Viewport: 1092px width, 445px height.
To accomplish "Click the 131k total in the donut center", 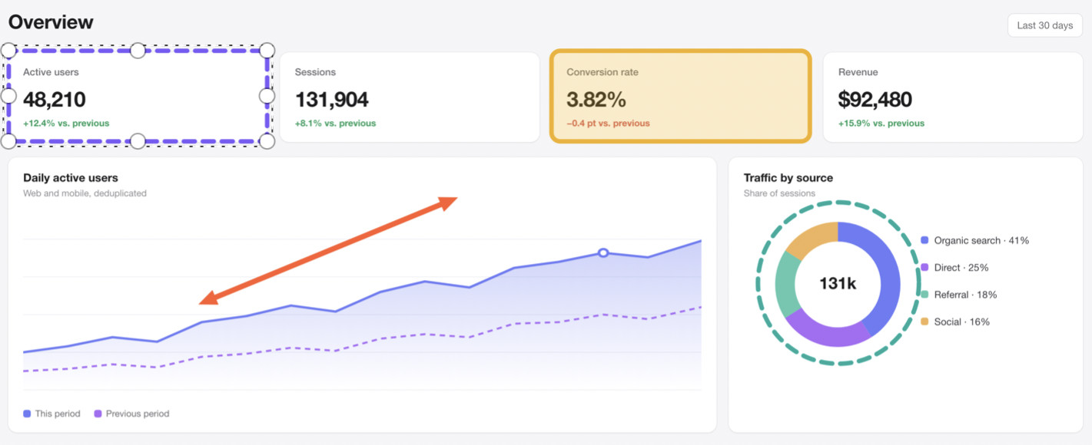I will (x=838, y=284).
